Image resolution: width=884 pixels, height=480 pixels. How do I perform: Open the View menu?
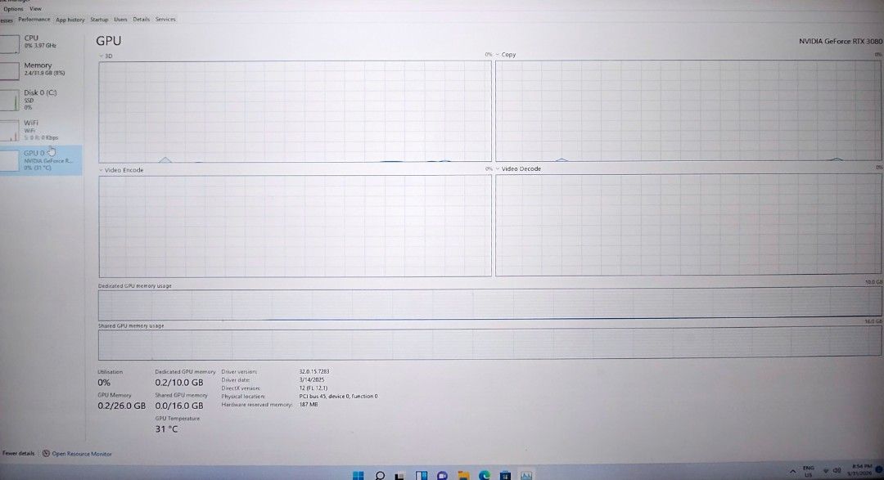[35, 8]
